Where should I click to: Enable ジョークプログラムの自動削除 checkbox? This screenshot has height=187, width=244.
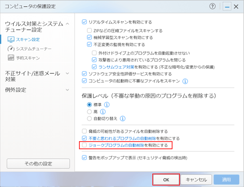84,145
